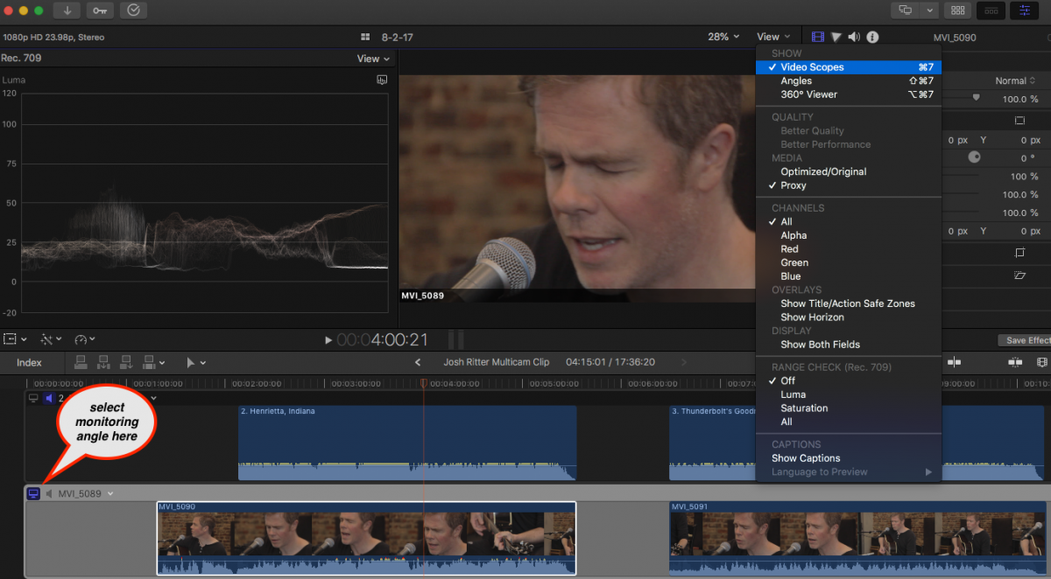The height and width of the screenshot is (579, 1051).
Task: Click the connect clip edit icon
Action: point(81,362)
